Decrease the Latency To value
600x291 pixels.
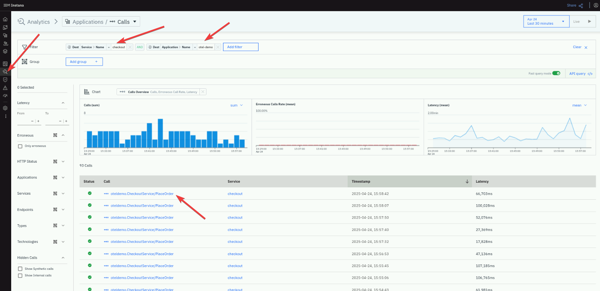60,121
